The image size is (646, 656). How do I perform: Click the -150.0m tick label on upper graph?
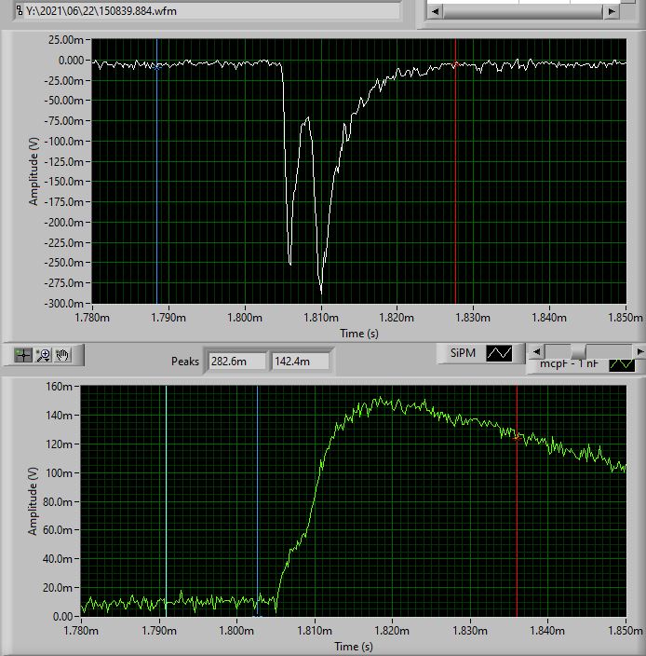tap(64, 182)
